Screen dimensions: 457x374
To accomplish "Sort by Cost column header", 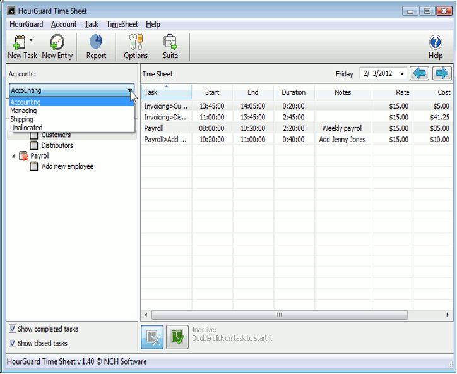I will click(433, 92).
